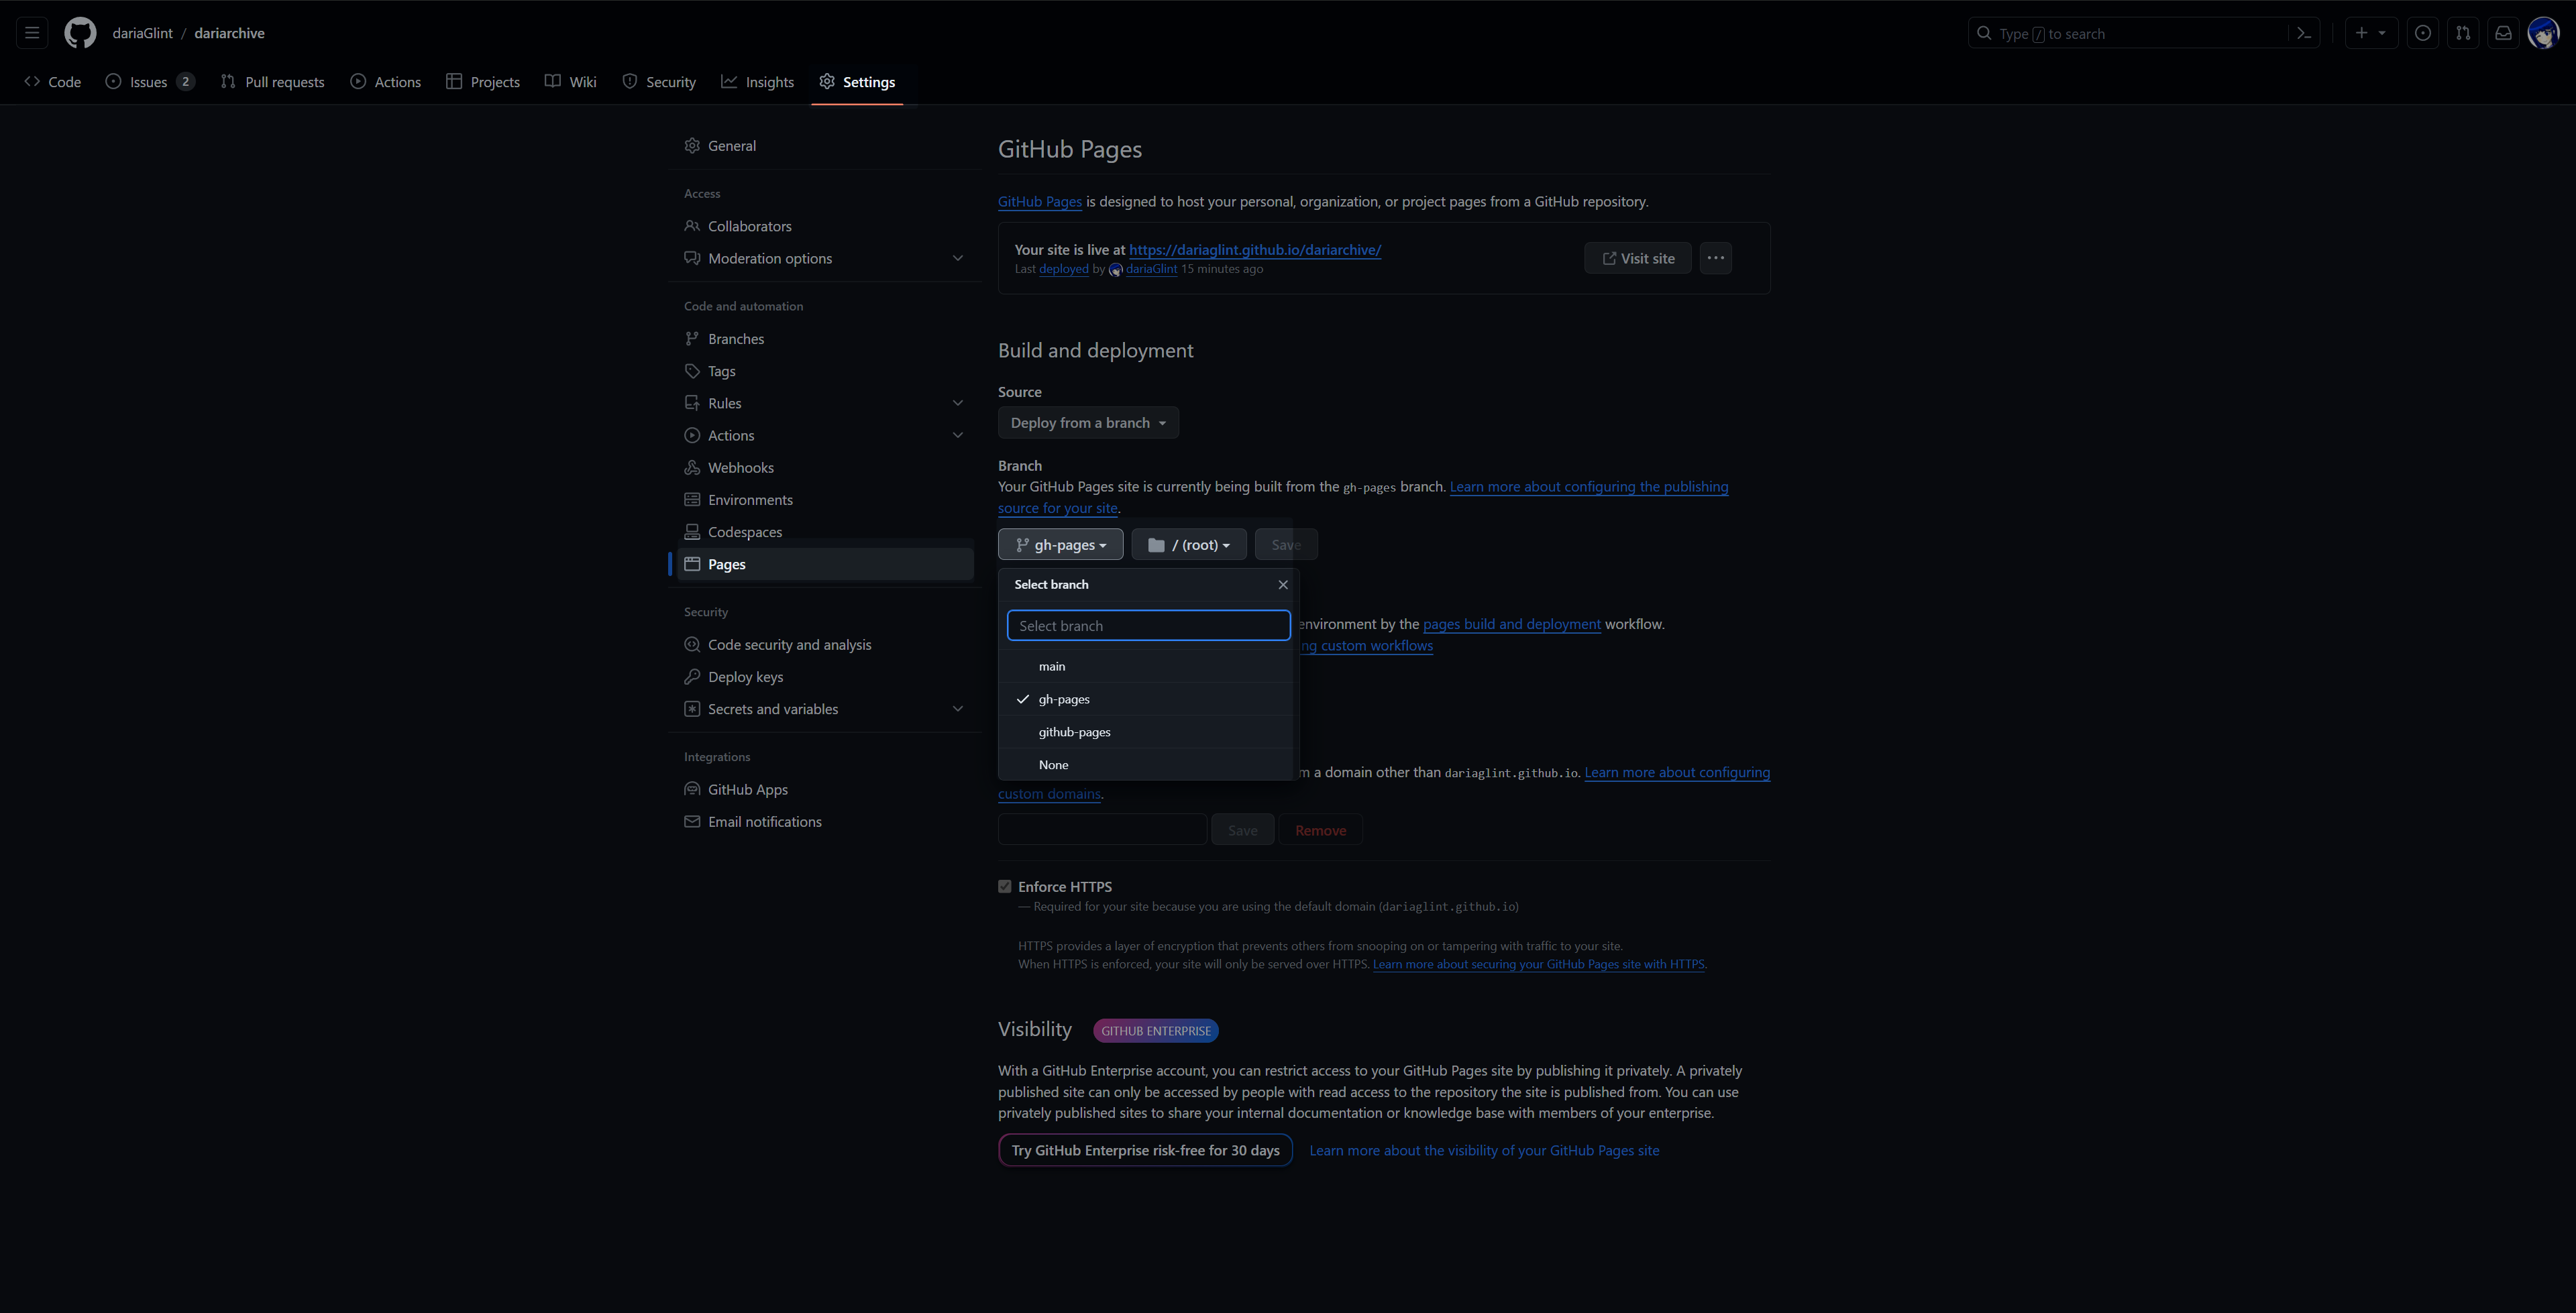Click the issues icon in header
This screenshot has height=1313, width=2576.
(2423, 33)
